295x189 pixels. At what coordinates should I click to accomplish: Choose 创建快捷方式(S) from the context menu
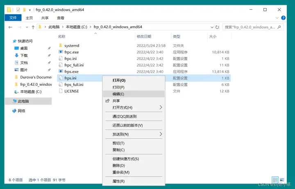coord(134,159)
